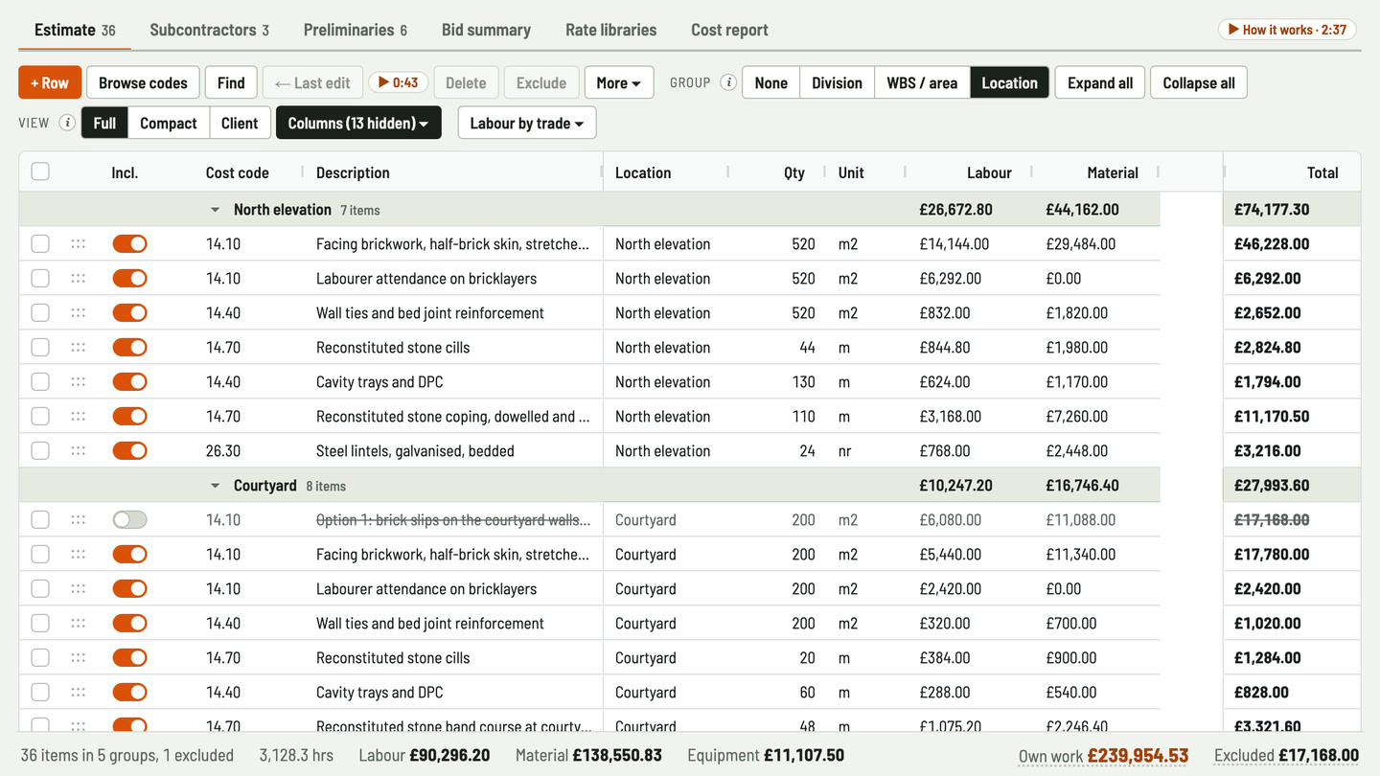
Task: Open the Columns (13 hidden) dropdown
Action: [358, 123]
